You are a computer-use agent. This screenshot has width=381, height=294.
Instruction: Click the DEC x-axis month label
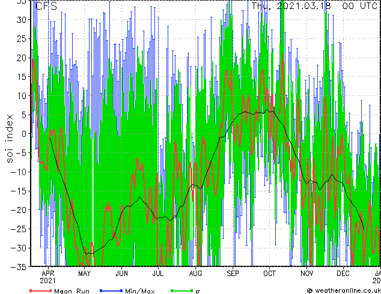tap(343, 274)
